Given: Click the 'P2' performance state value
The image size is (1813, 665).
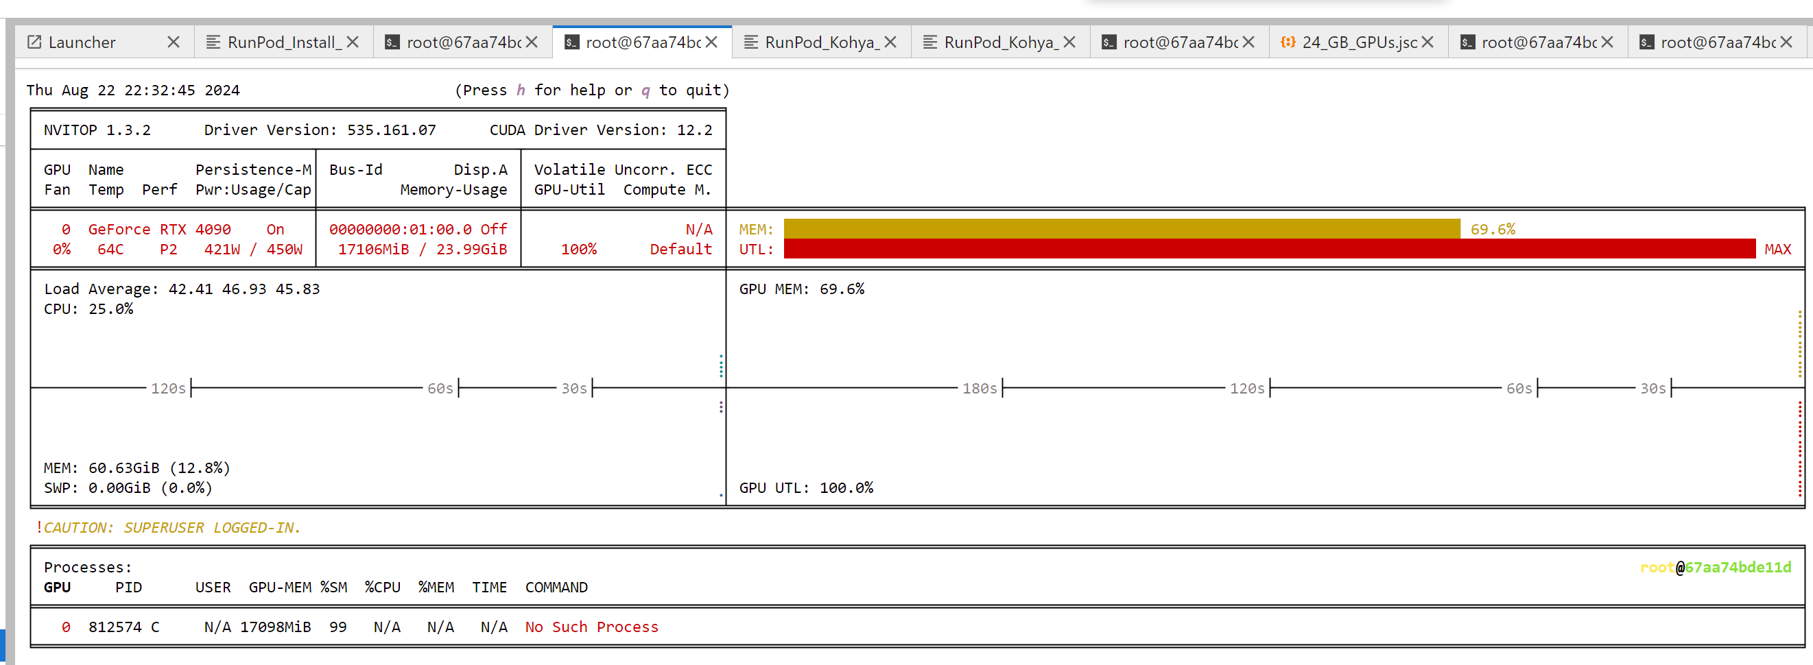Looking at the screenshot, I should click(168, 249).
